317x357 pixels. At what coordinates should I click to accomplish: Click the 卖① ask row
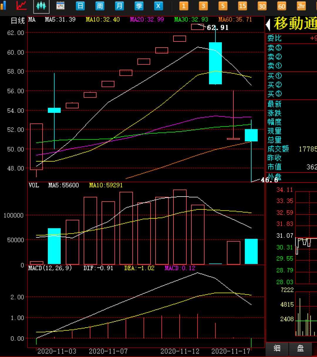(x=291, y=66)
